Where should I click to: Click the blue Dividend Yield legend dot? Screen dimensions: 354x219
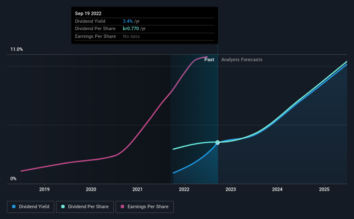tap(14, 206)
